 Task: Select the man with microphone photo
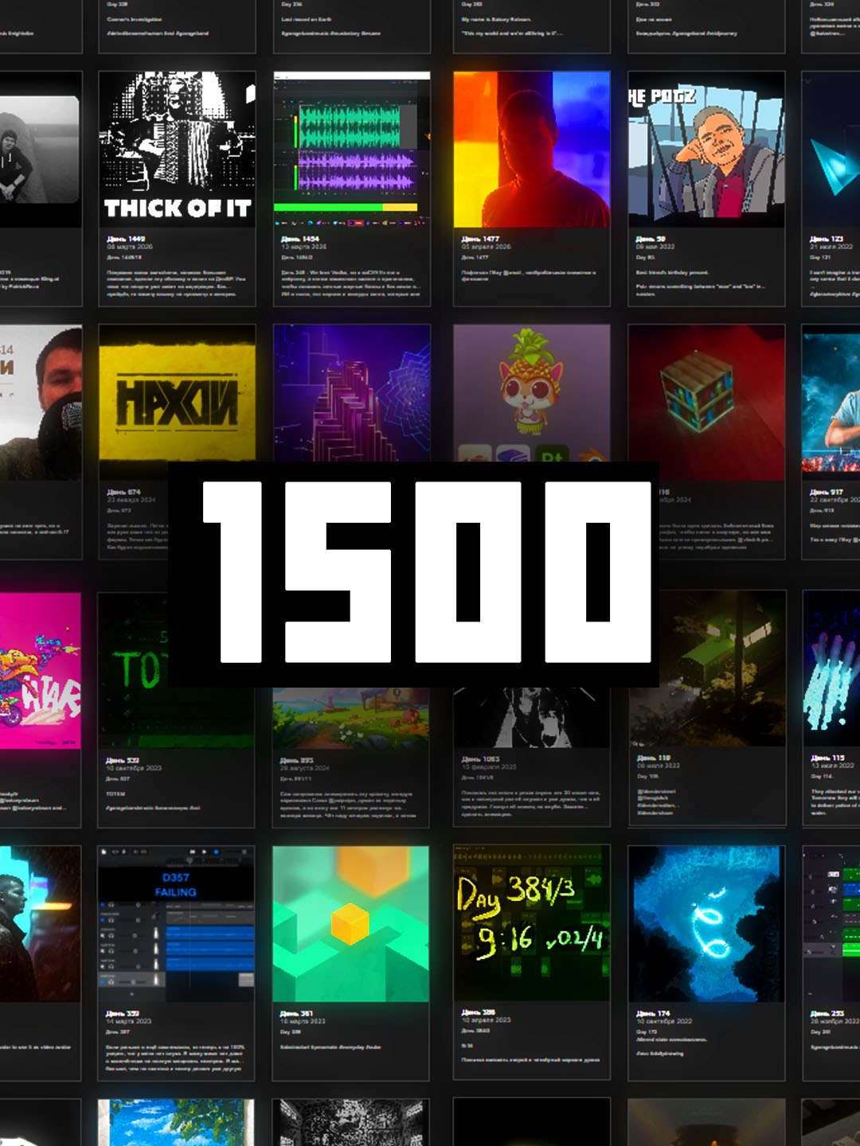point(40,402)
